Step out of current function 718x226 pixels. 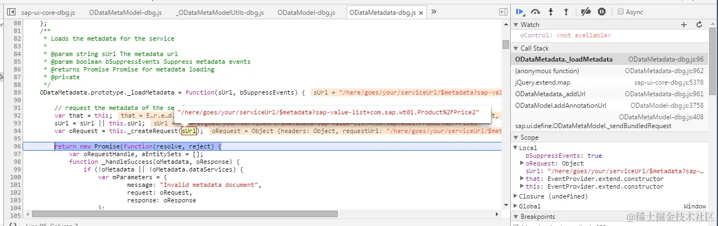pos(566,12)
